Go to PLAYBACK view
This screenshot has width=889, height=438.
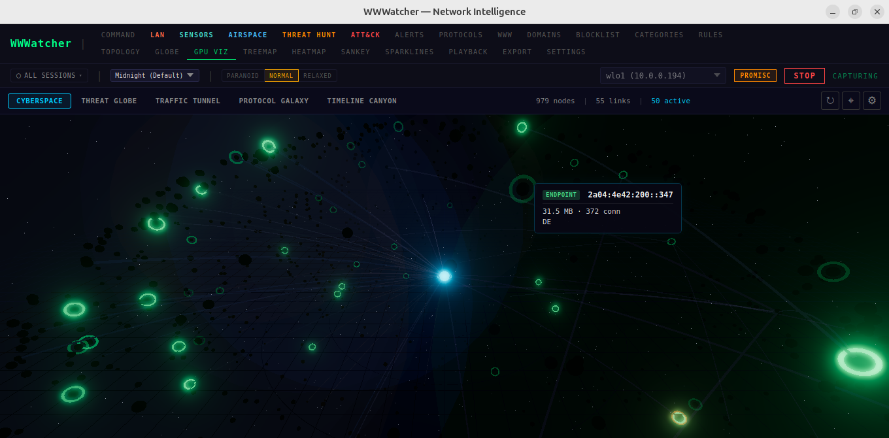pos(468,52)
